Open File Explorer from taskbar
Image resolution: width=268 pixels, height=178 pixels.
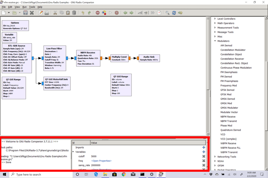pos(105,174)
